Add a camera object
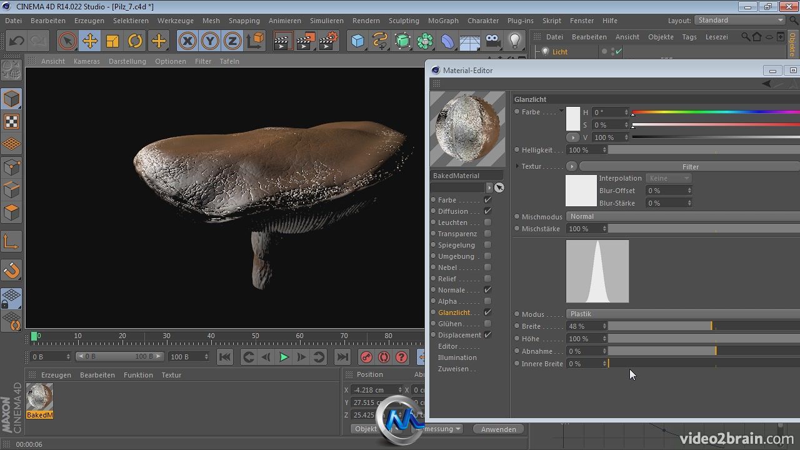This screenshot has height=450, width=800. click(493, 41)
